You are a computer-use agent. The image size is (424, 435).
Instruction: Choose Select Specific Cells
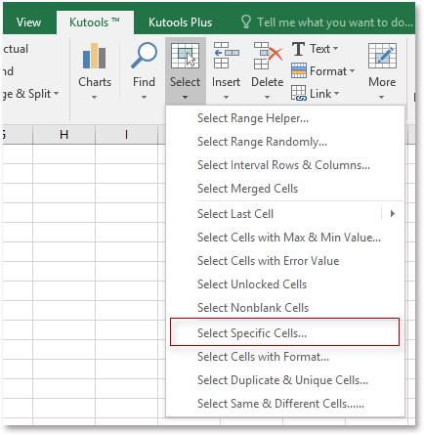click(x=284, y=332)
